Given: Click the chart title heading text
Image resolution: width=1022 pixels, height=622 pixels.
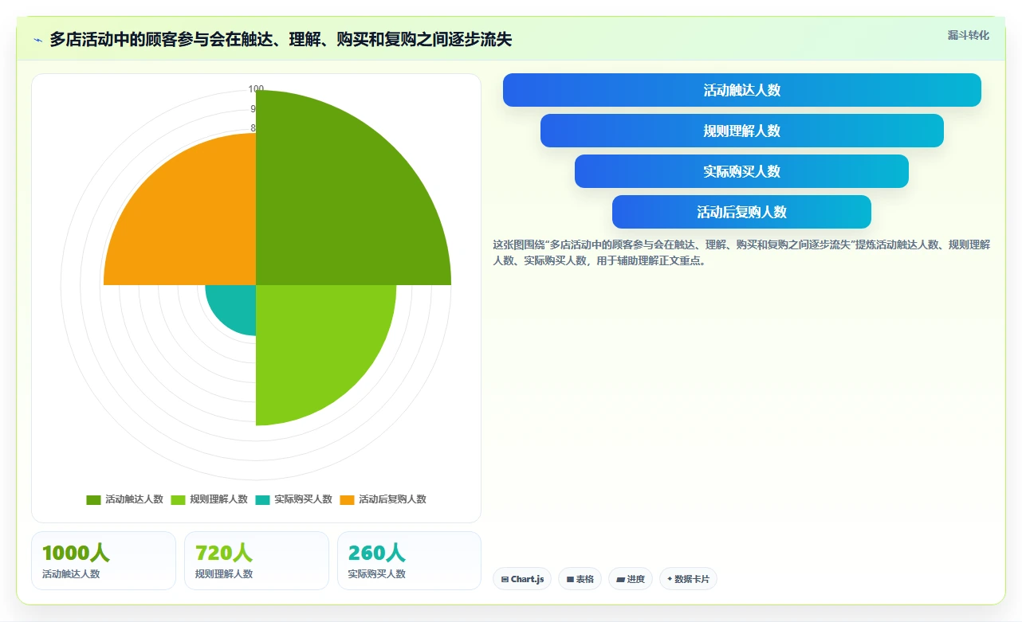Looking at the screenshot, I should (x=281, y=39).
